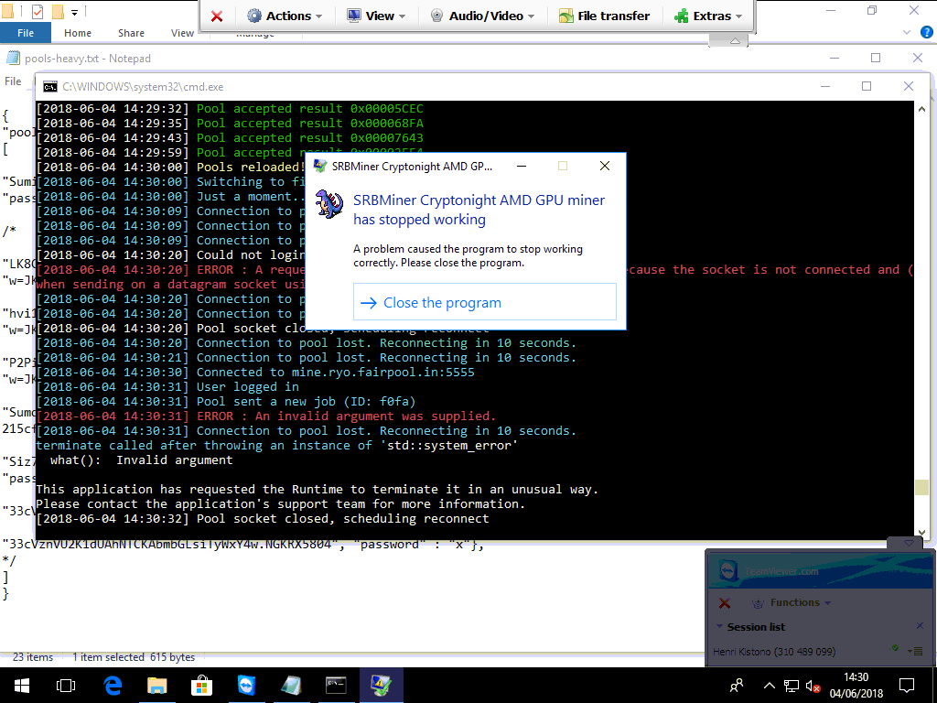Open the taskbar clock showing 14:30
Image resolution: width=937 pixels, height=703 pixels.
pyautogui.click(x=856, y=685)
